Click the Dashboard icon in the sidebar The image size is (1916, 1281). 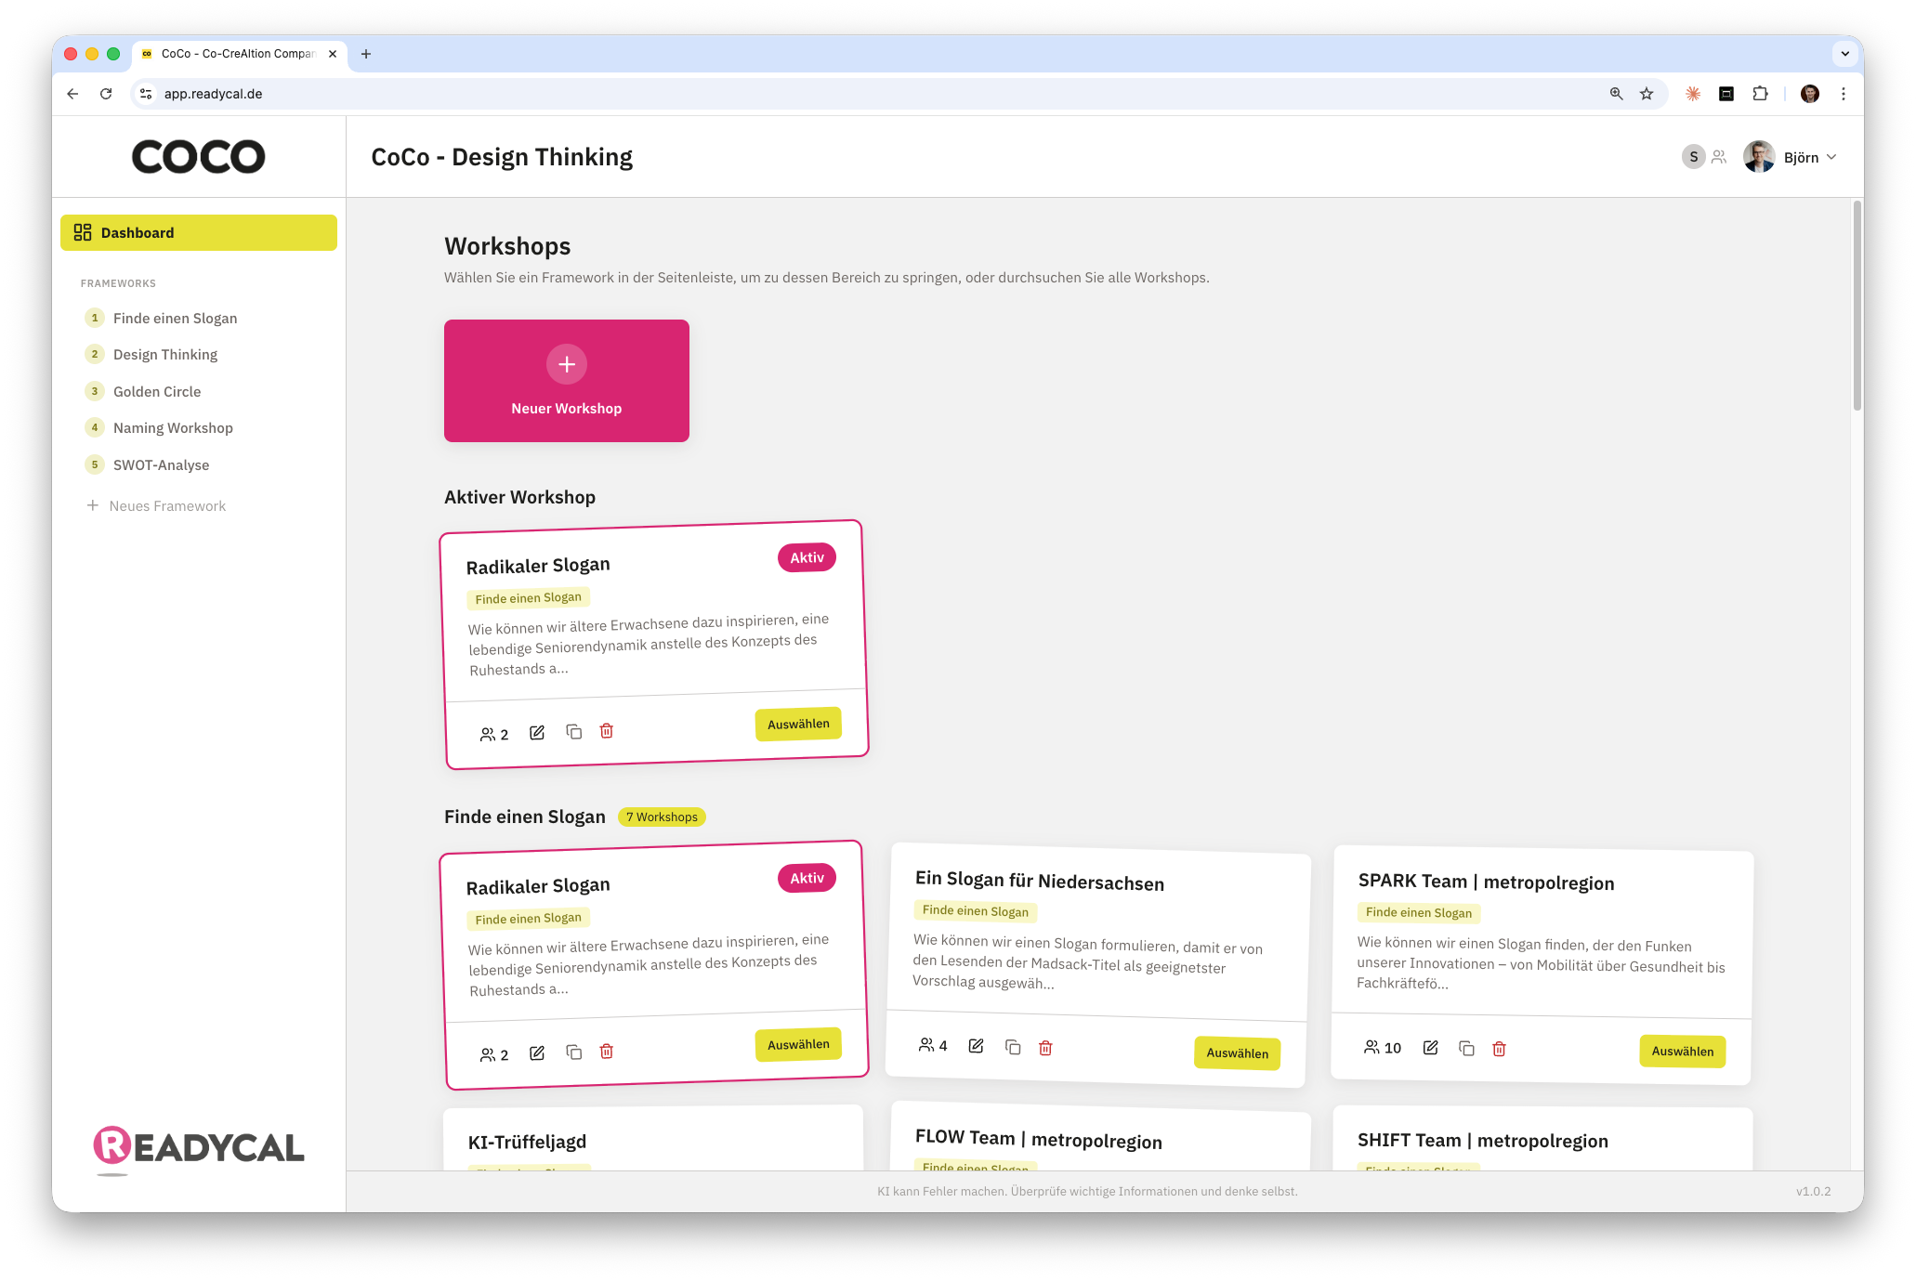[83, 232]
